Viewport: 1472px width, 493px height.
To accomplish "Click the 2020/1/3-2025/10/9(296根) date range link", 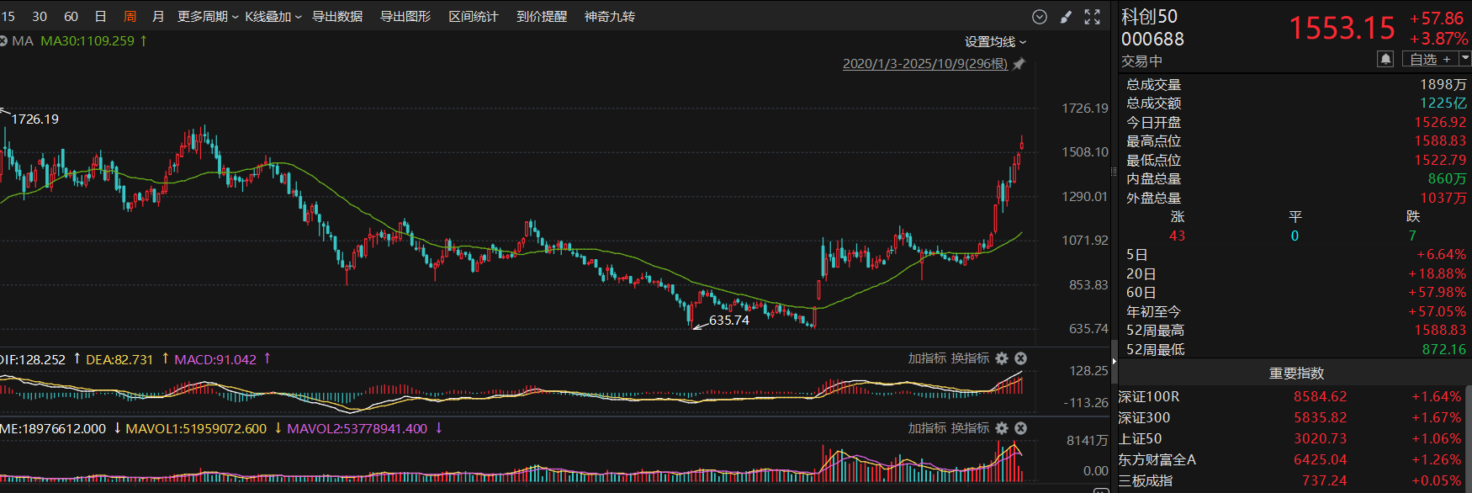I will (925, 64).
